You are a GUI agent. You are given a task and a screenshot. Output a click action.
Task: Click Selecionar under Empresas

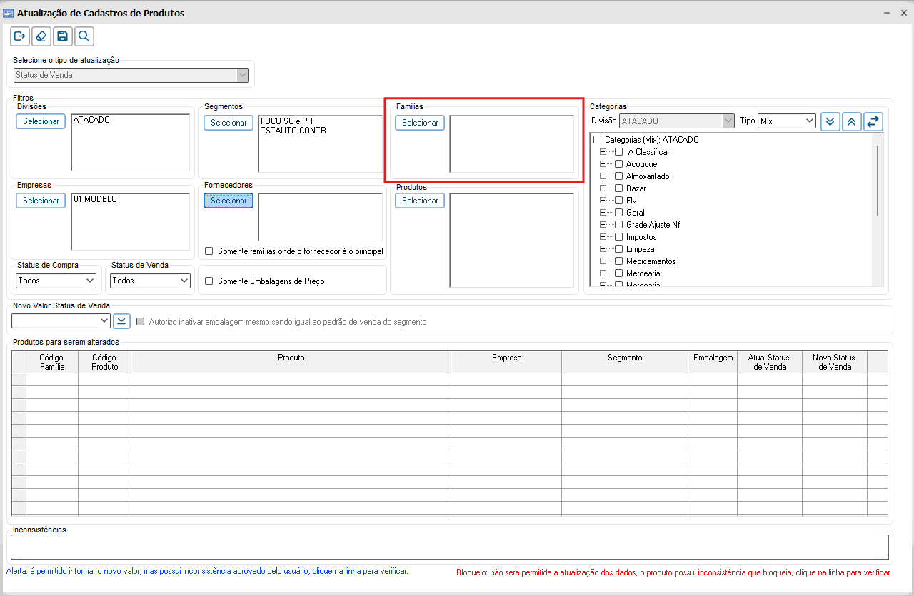(41, 201)
